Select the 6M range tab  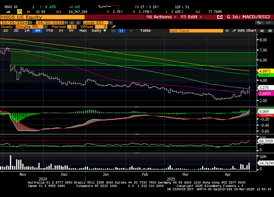click(38, 31)
